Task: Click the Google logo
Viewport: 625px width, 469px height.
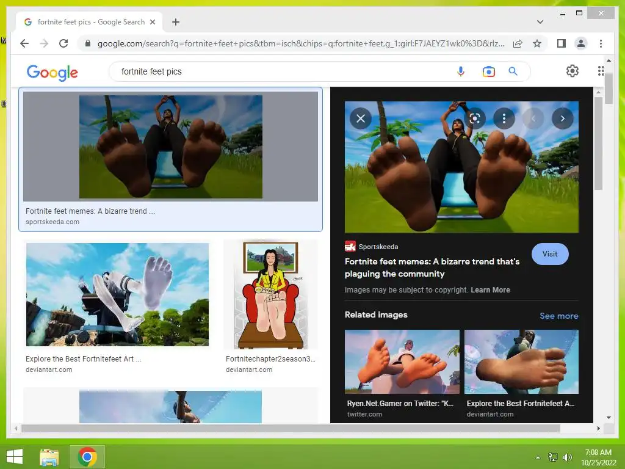Action: 52,72
